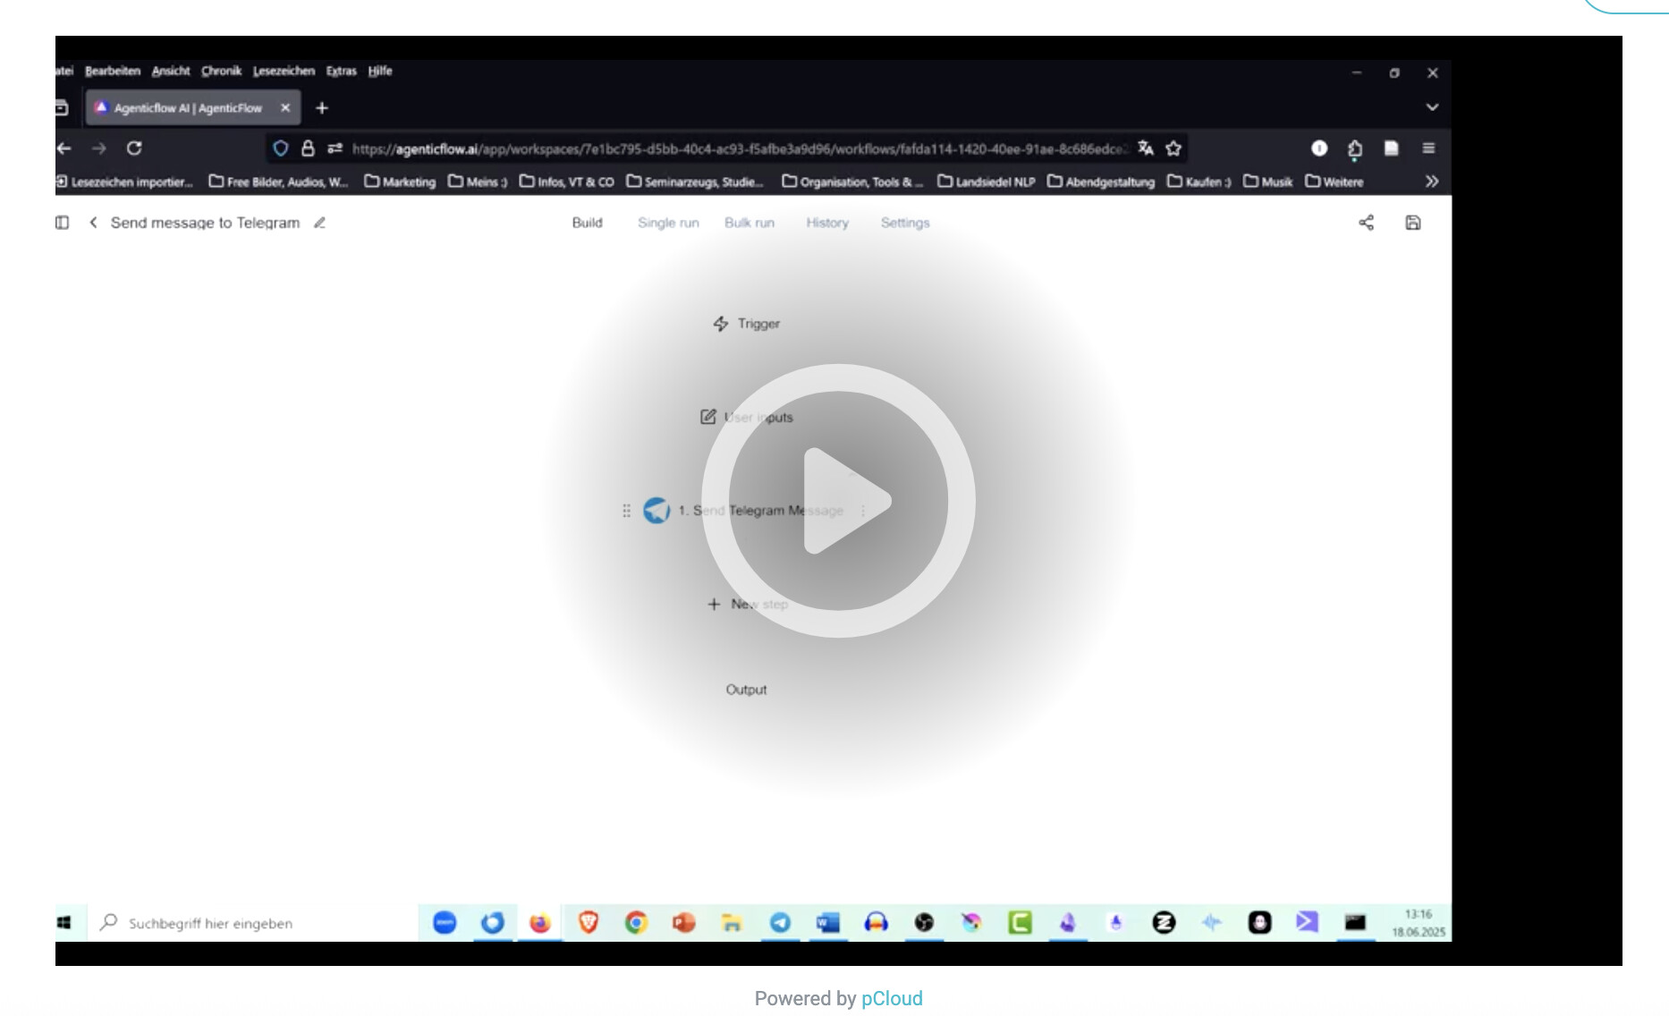Open Lesezeichen importieren bookmark

click(x=124, y=182)
